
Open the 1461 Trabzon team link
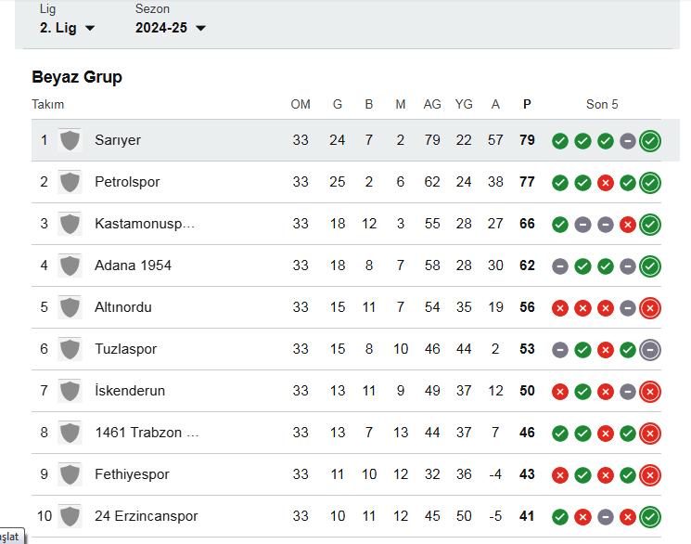coord(147,433)
